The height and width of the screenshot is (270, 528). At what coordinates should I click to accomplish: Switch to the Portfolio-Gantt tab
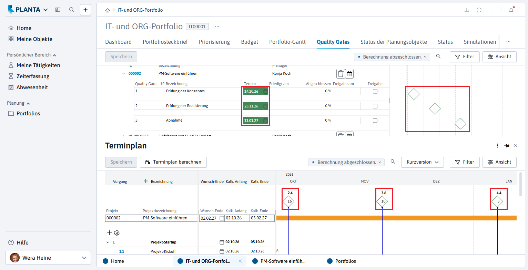287,42
